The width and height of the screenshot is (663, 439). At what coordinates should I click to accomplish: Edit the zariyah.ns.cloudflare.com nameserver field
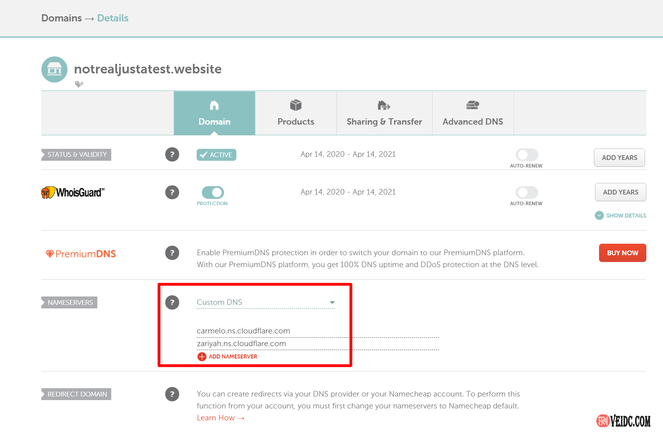(x=318, y=344)
